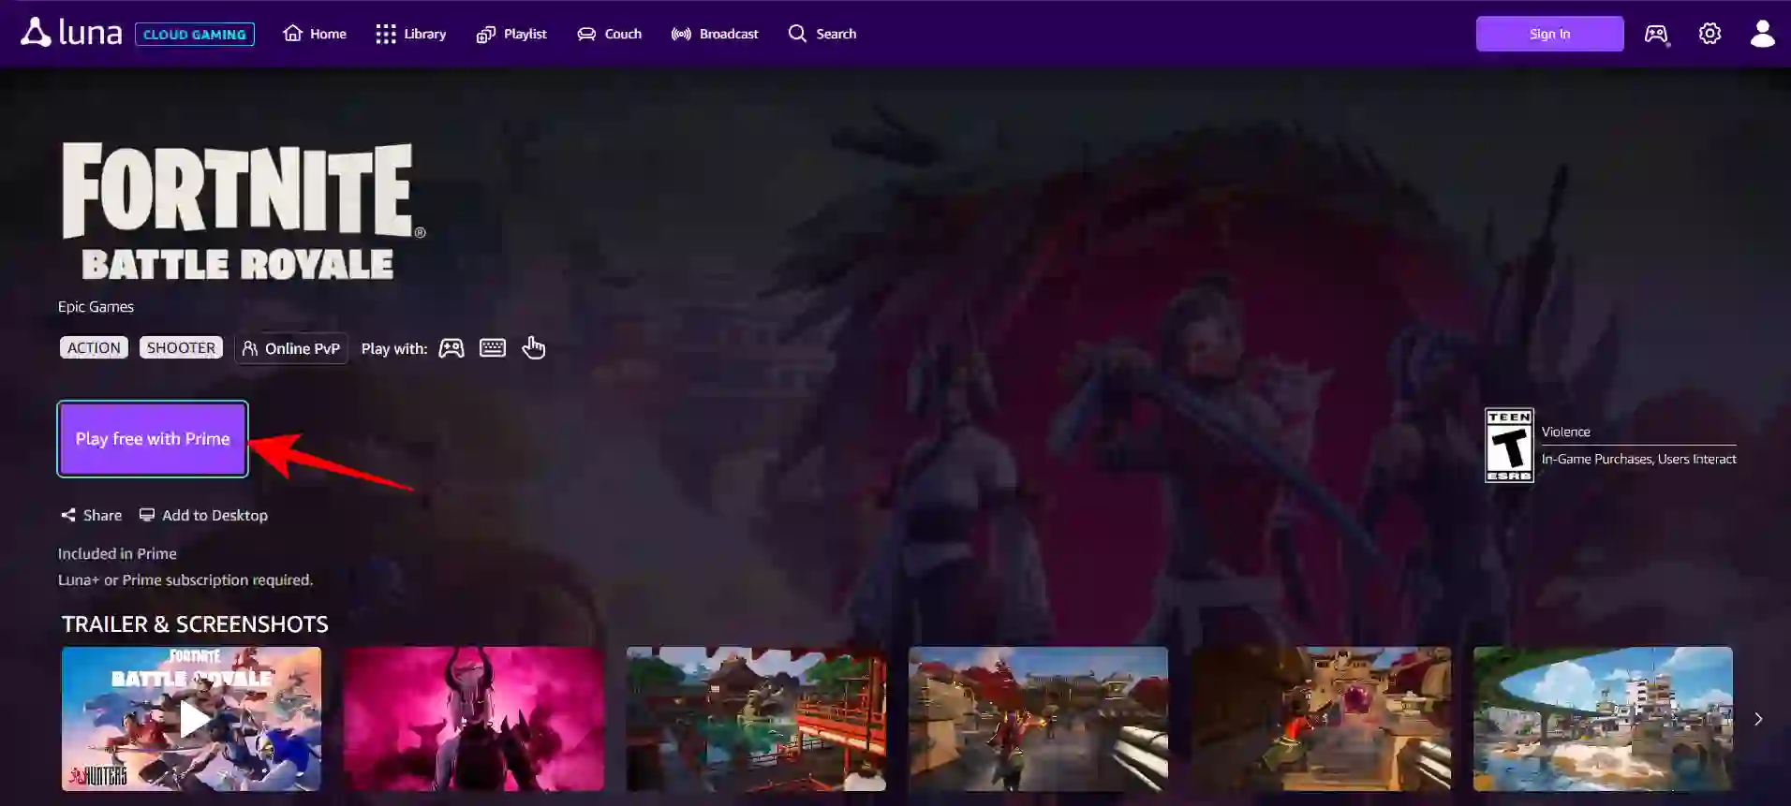Click Play free with Prime
The width and height of the screenshot is (1791, 806).
point(153,439)
